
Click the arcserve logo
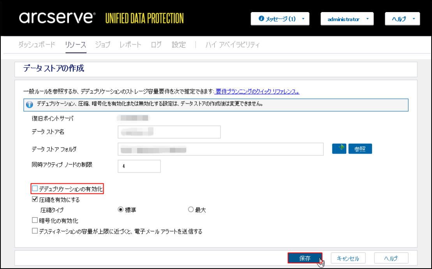click(57, 18)
